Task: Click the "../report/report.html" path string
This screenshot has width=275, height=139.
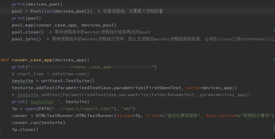Action: click(x=83, y=109)
